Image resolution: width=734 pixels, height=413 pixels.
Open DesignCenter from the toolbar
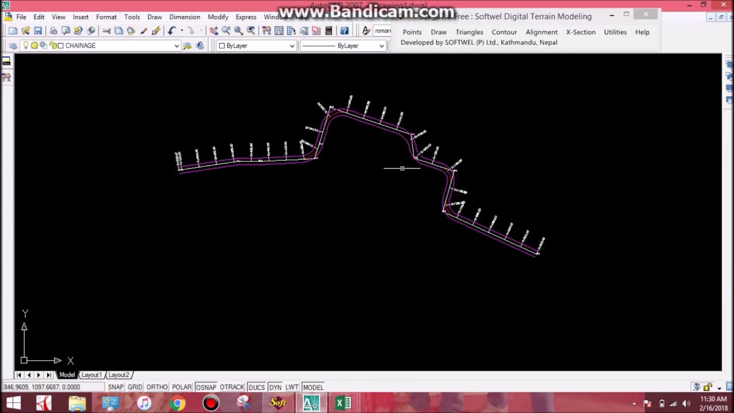point(279,30)
